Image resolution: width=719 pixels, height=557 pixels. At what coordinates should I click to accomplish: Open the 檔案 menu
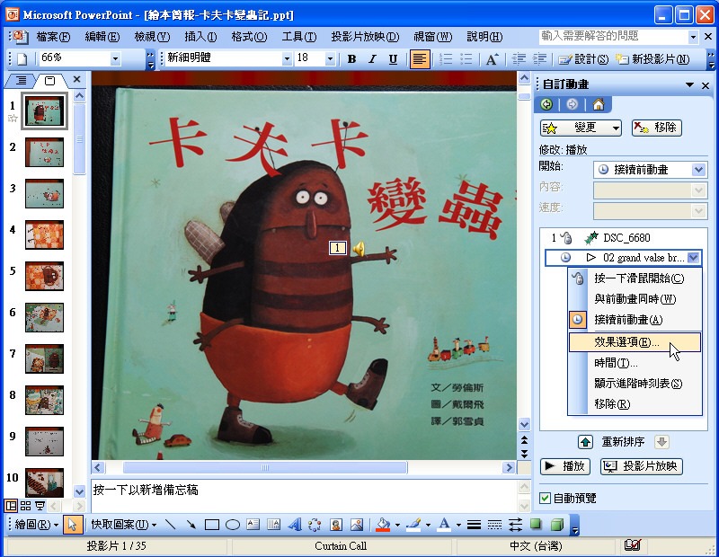[53, 37]
